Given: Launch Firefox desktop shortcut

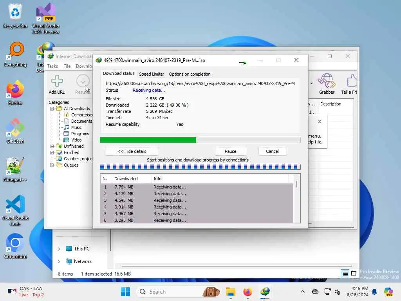Looking at the screenshot, I should click(x=15, y=92).
